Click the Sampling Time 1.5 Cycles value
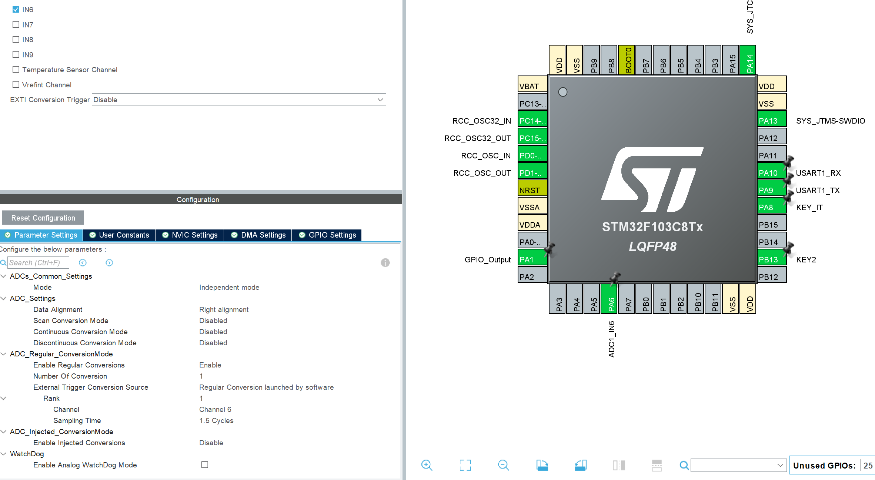The width and height of the screenshot is (875, 480). pos(216,420)
